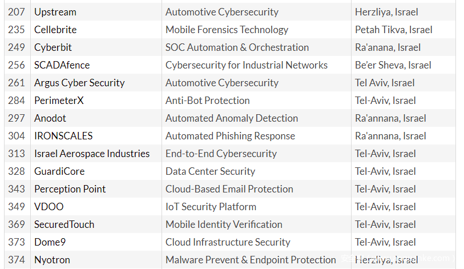This screenshot has width=464, height=269.
Task: Click the SecuredTouch company cell
Action: tap(64, 224)
